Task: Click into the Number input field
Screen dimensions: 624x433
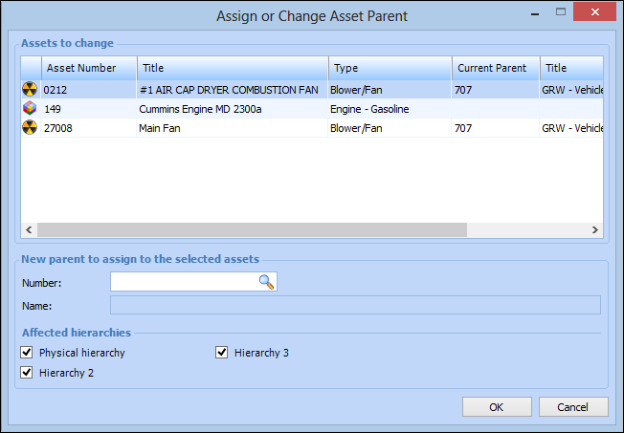Action: click(183, 282)
